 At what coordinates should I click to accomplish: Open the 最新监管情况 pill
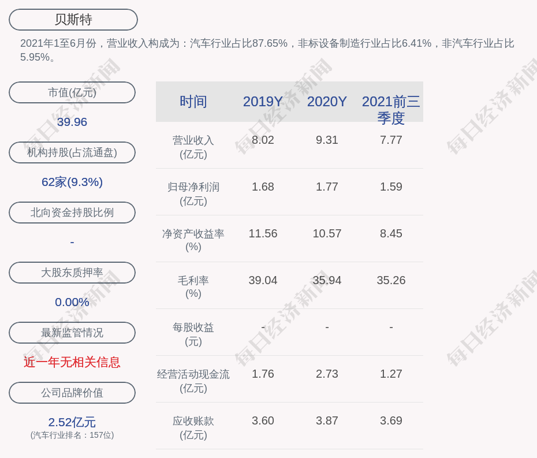click(72, 333)
